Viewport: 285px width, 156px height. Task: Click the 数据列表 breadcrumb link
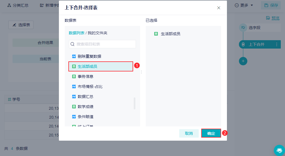pos(76,33)
